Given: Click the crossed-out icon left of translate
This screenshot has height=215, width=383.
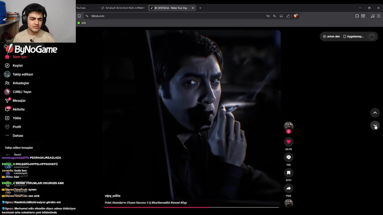Looking at the screenshot, I should click(268, 16).
